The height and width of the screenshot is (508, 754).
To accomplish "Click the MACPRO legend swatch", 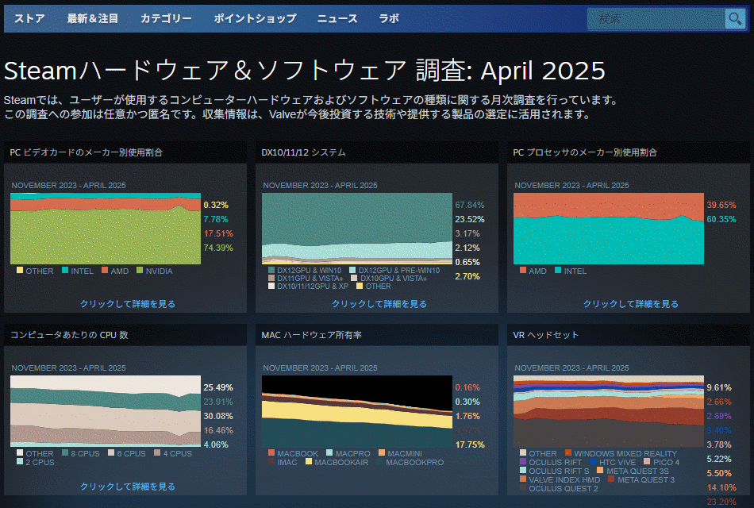I will coord(329,452).
